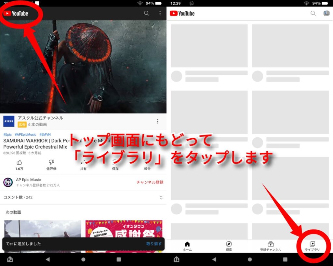
Task: Switch to the ライブラリ tab
Action: [312, 246]
